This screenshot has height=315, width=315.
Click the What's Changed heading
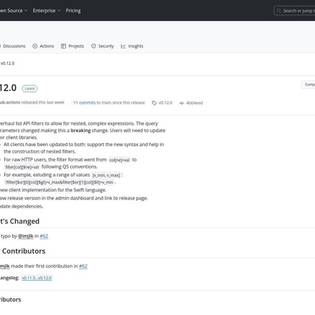coord(20,221)
